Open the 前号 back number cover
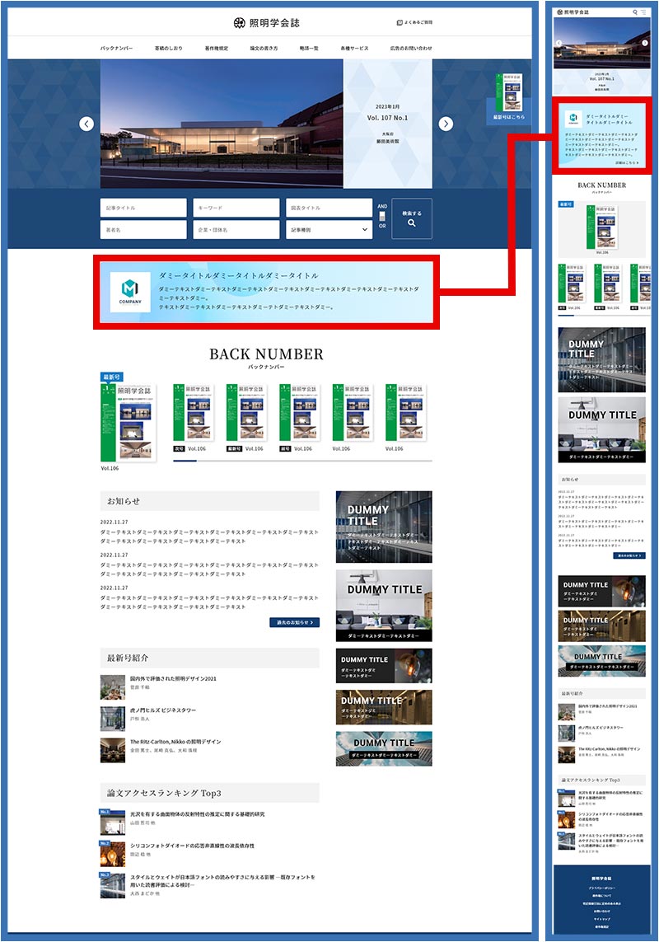The width and height of the screenshot is (659, 942). click(299, 414)
